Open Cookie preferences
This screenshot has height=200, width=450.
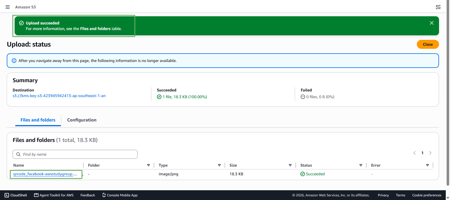pyautogui.click(x=427, y=195)
